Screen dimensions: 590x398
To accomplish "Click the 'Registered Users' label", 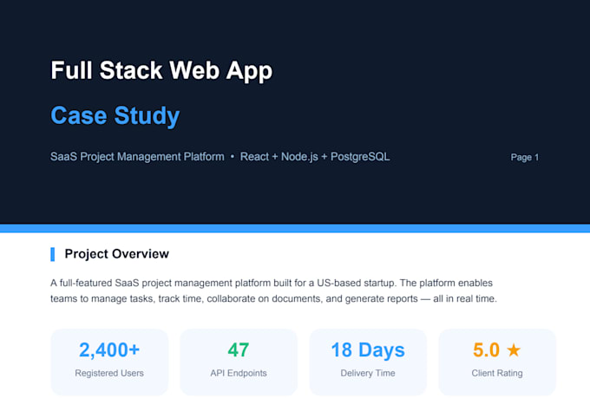I will (109, 373).
